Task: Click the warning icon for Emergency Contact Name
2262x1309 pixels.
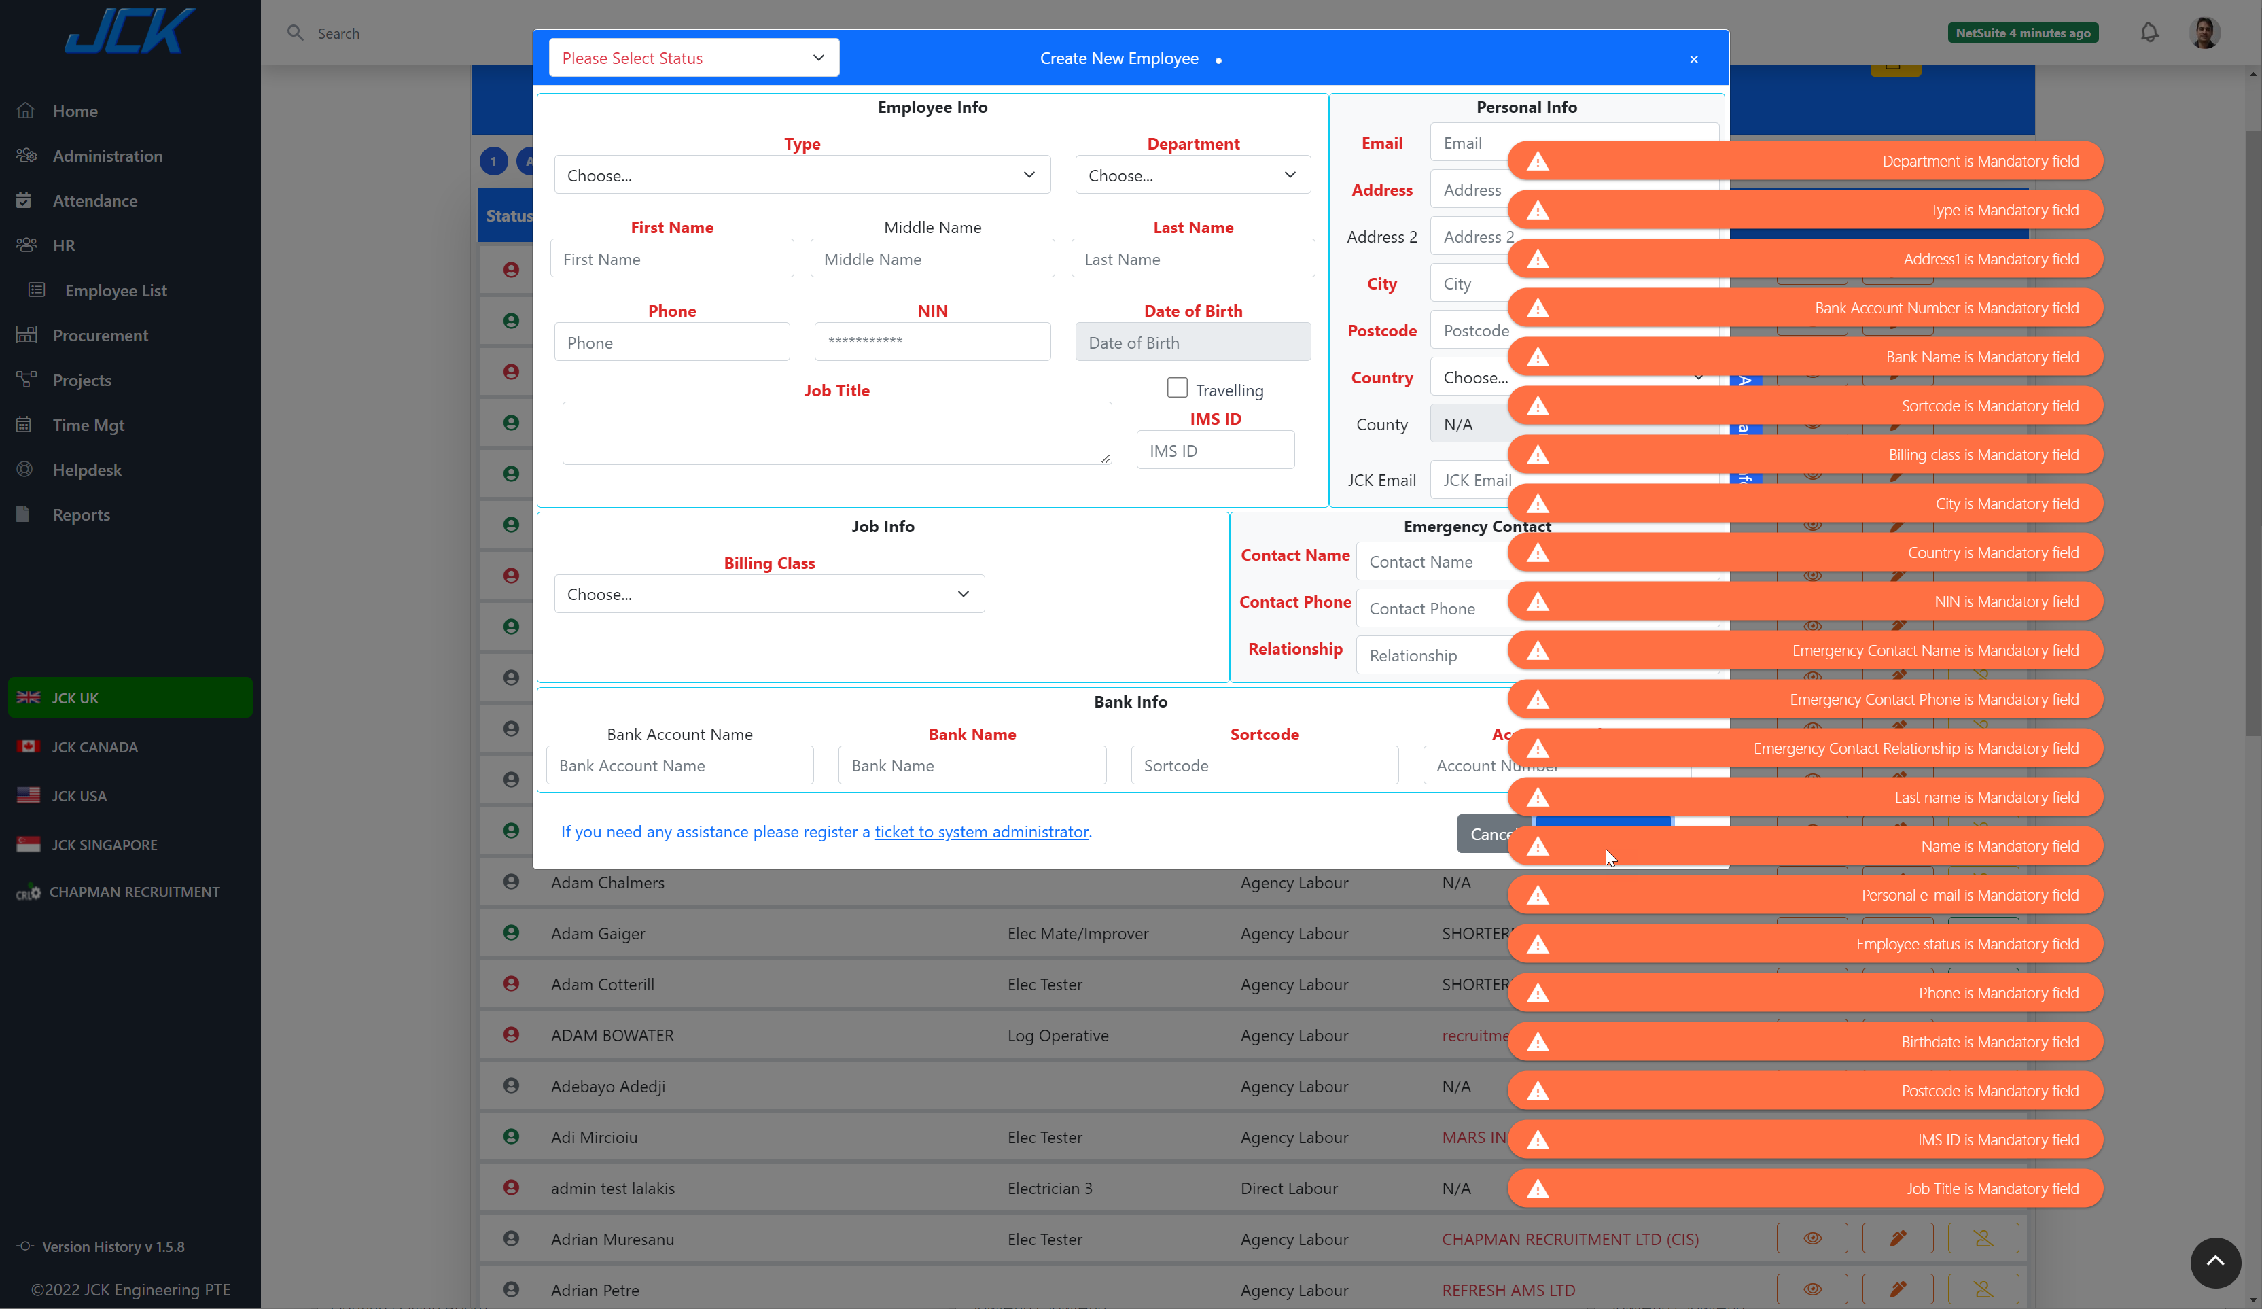Action: (1536, 650)
